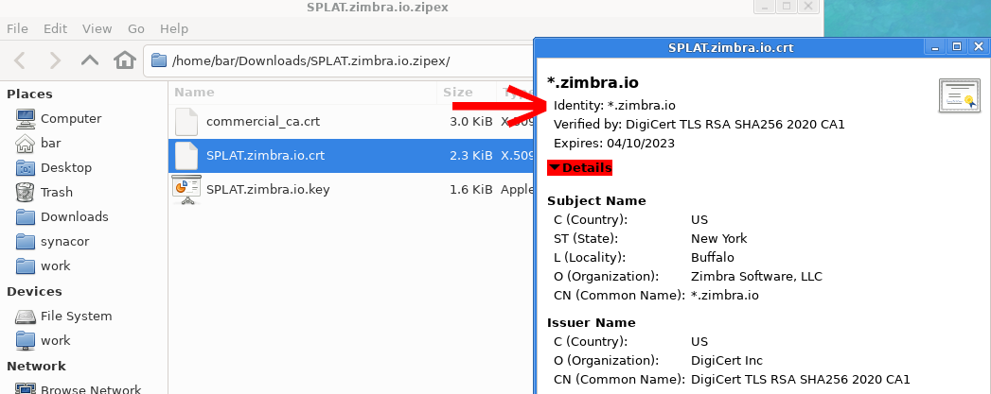Open the Edit menu

pos(55,29)
